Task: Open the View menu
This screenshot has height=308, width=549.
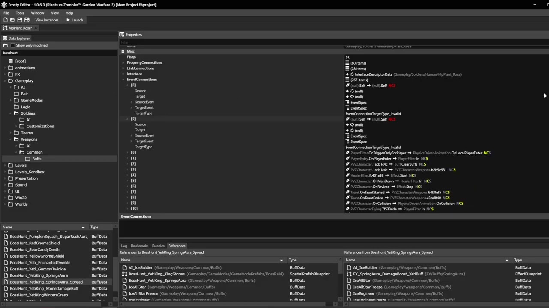Action: 55,13
